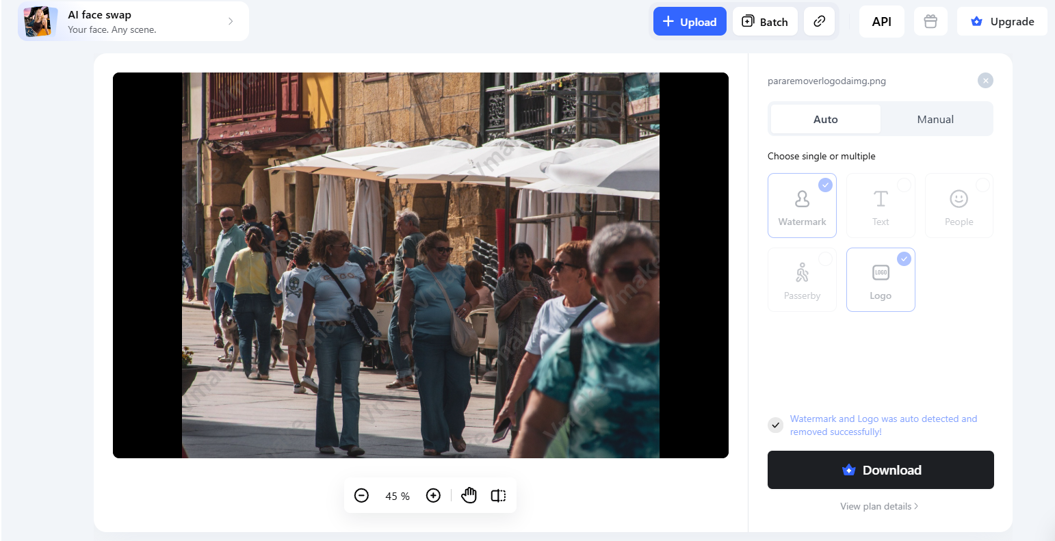Screen dimensions: 1055x541
Task: Open the API page
Action: (882, 22)
